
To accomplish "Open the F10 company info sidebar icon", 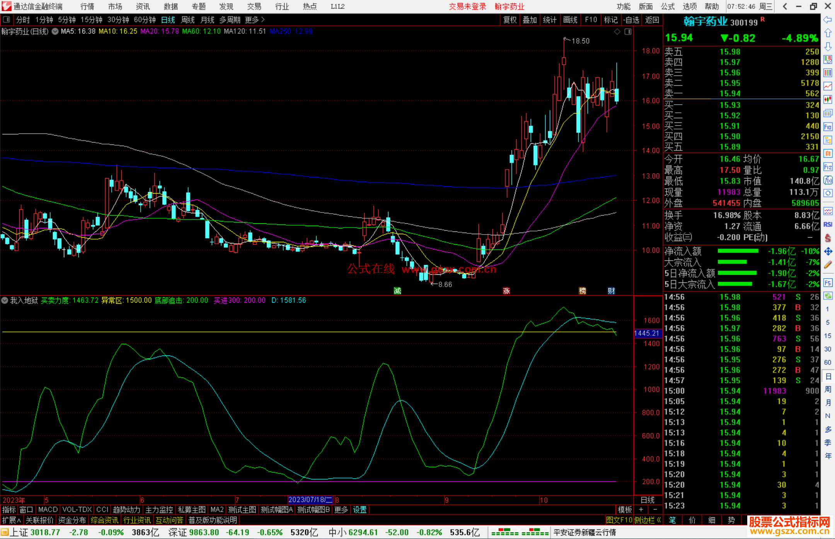I will tap(828, 127).
